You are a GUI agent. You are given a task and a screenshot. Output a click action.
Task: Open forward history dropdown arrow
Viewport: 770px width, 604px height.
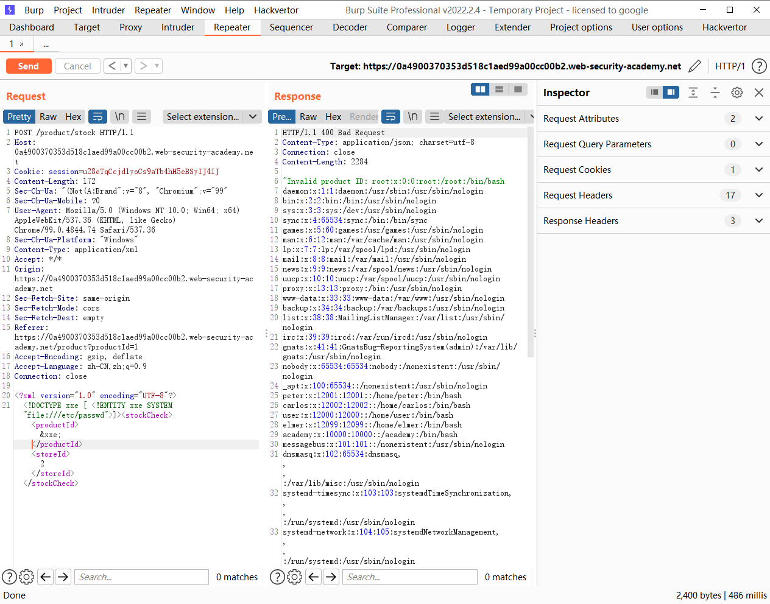tap(157, 66)
